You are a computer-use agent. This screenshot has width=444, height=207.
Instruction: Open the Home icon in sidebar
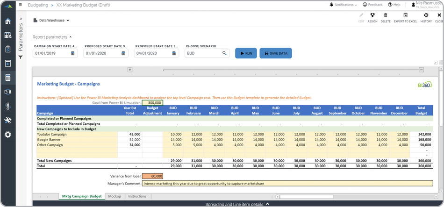click(7, 21)
